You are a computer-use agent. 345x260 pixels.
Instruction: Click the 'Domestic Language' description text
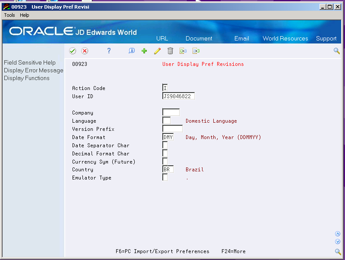coord(211,121)
